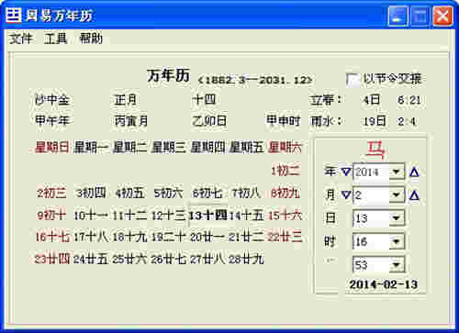This screenshot has height=333, width=459.
Task: Close the 周易万年历 window
Action: point(442,16)
